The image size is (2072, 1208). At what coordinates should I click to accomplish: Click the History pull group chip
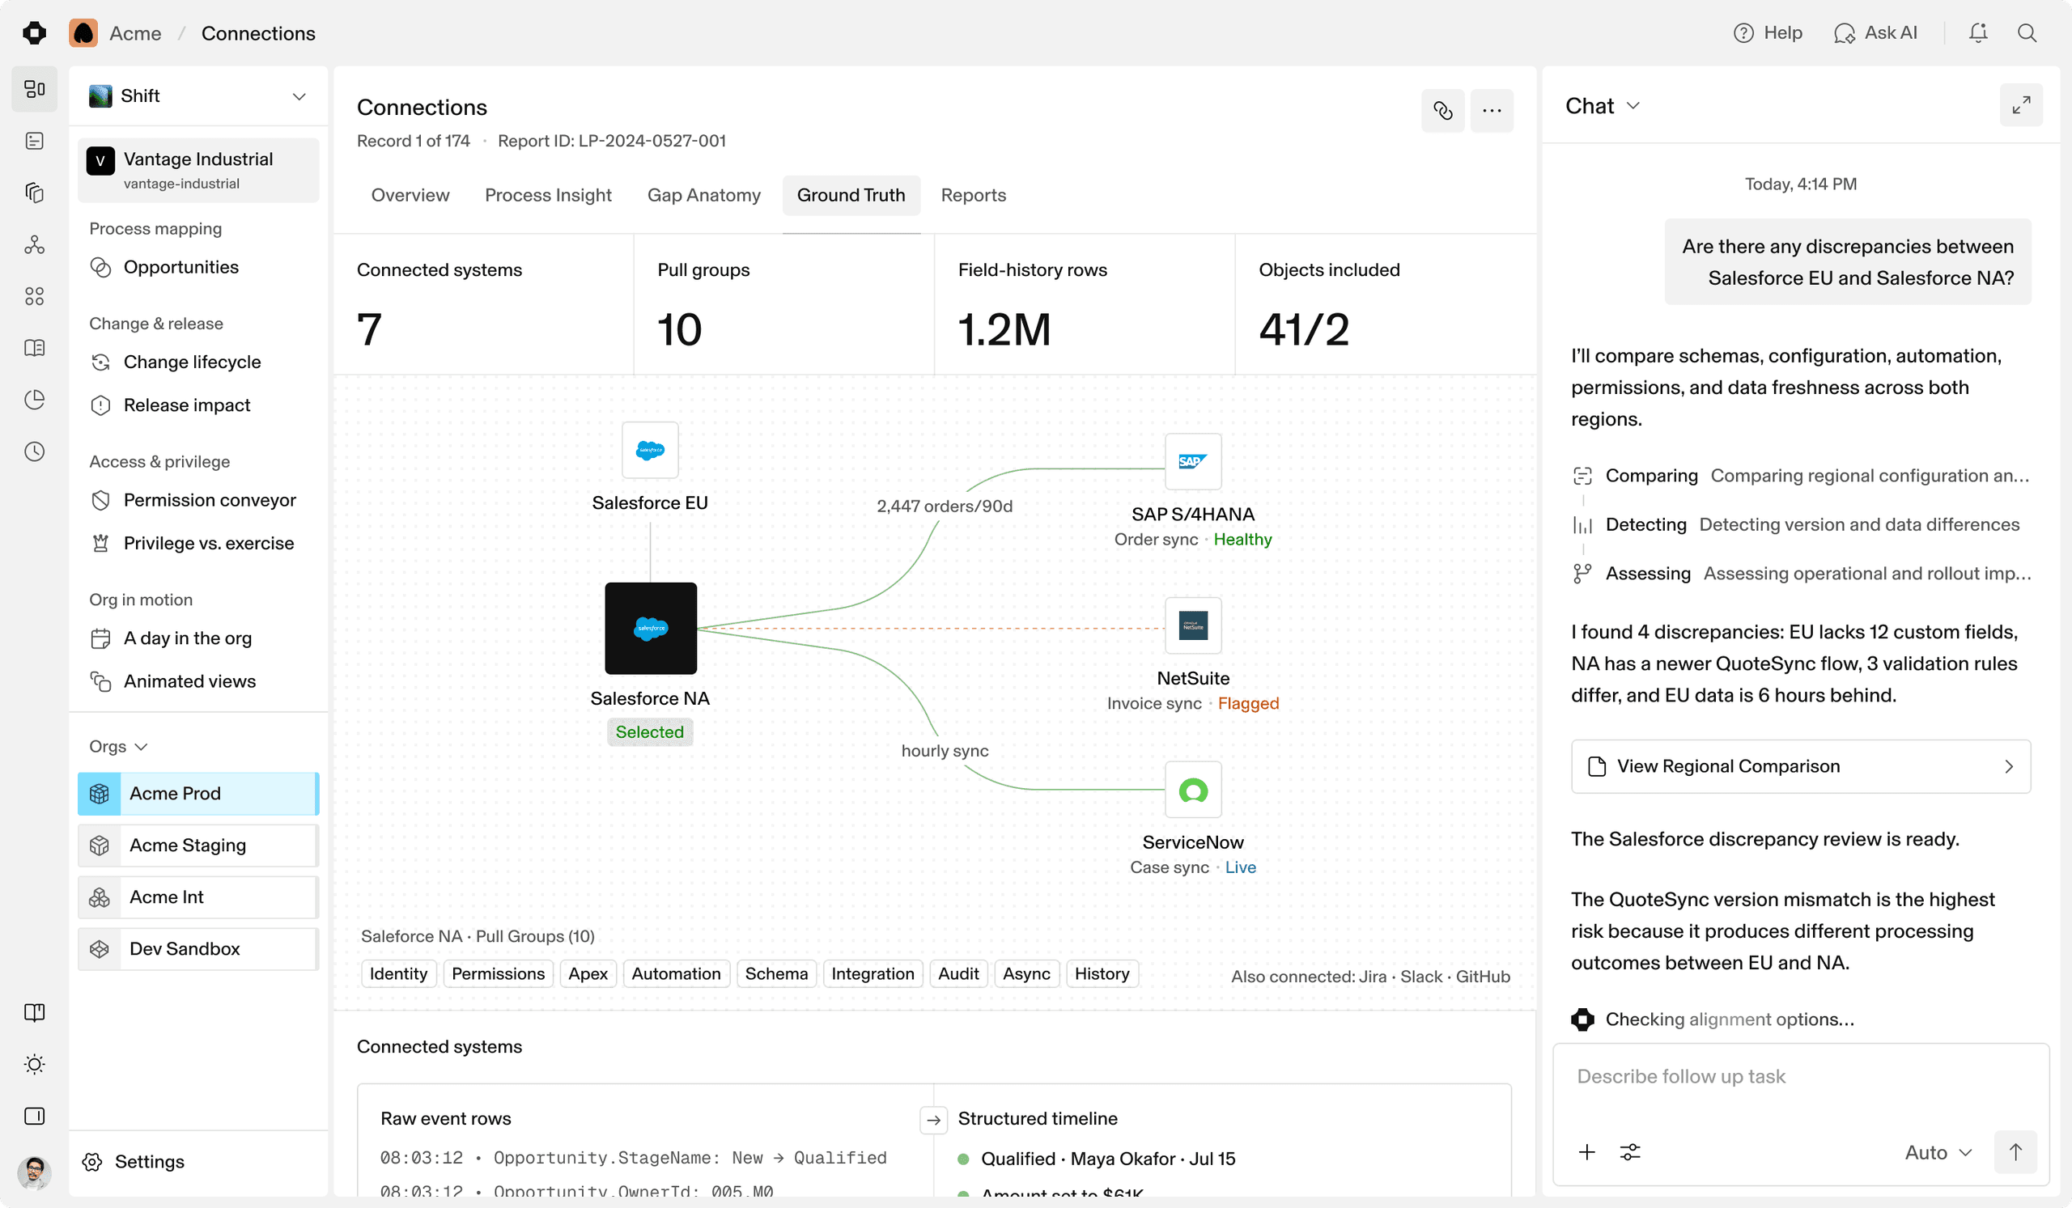point(1102,974)
